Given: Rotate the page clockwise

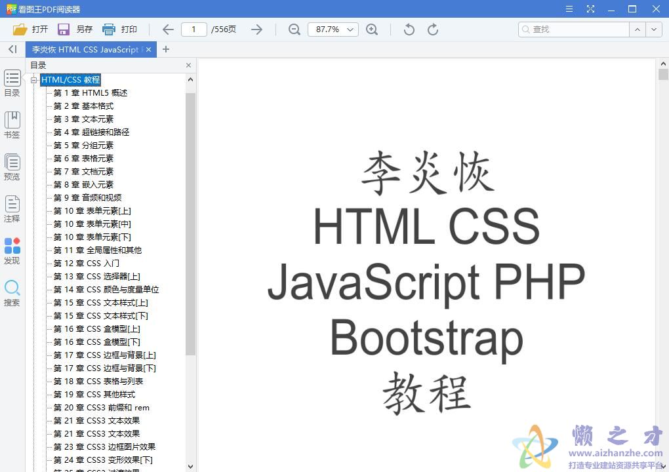Looking at the screenshot, I should click(433, 29).
